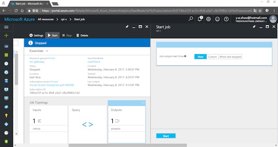Click change link next to Resource group

51,58
